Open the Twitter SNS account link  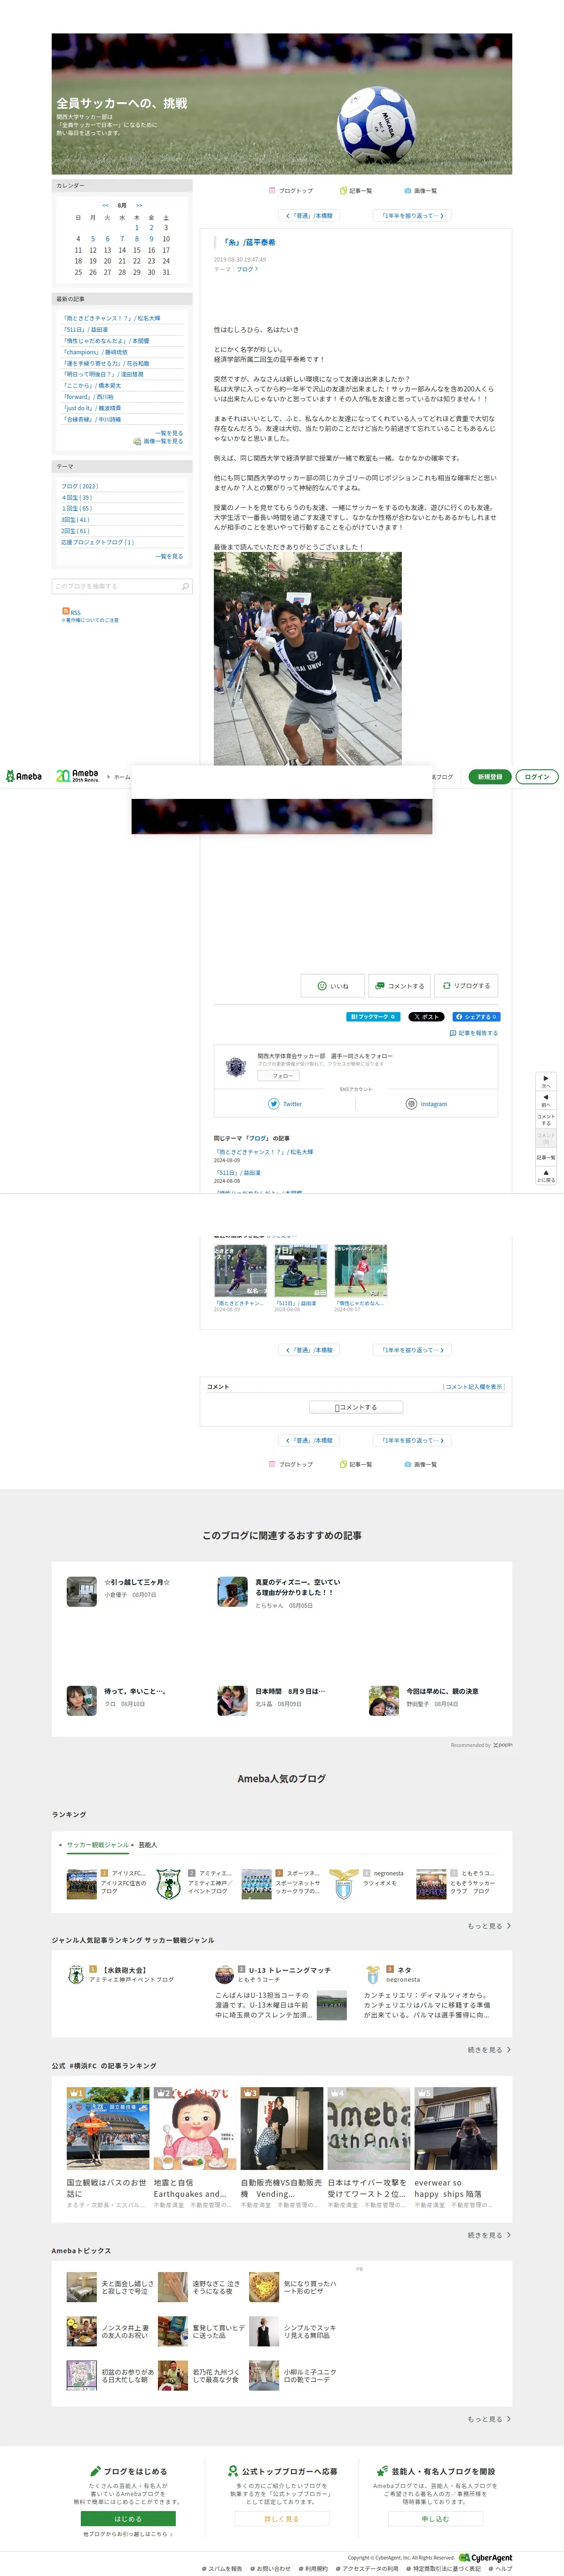click(x=285, y=1104)
